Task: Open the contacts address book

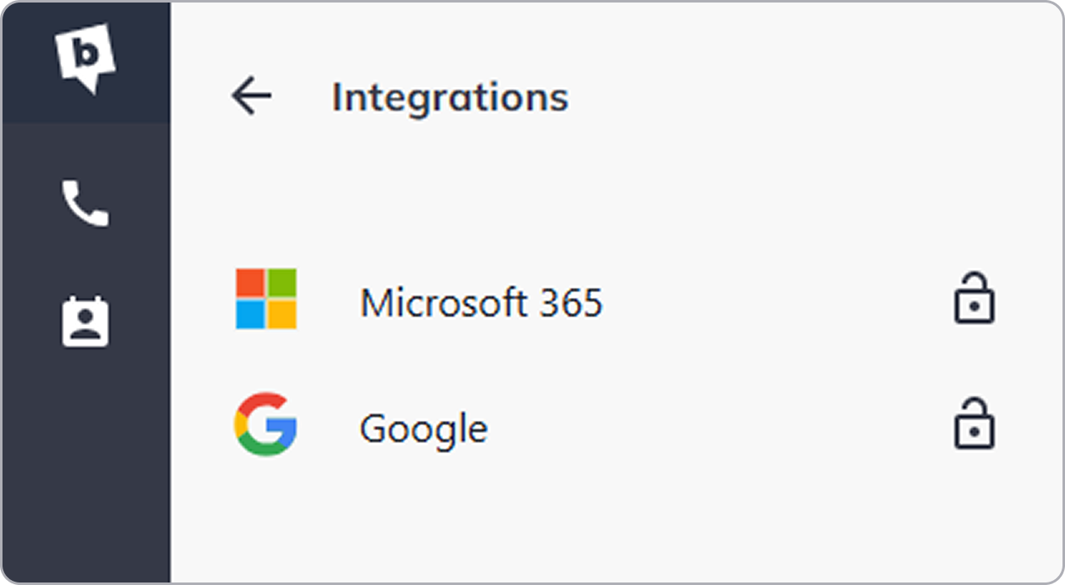Action: [85, 321]
